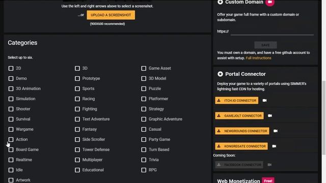Tick the Party Game checkbox

pos(144,139)
